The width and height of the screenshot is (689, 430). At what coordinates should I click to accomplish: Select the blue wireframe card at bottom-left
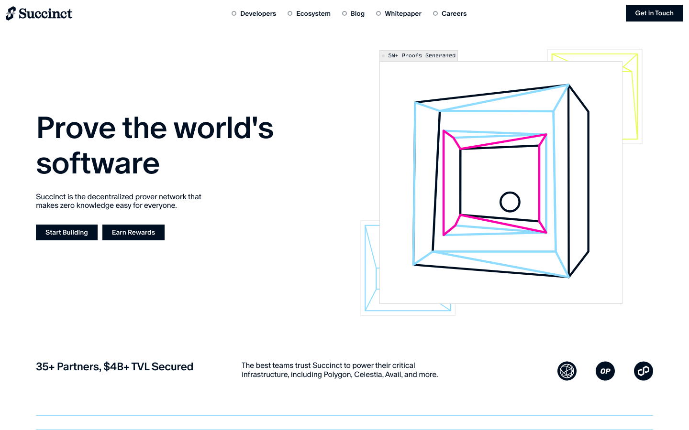[370, 268]
